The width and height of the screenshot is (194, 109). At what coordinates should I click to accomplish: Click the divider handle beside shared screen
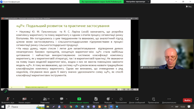[x=139, y=54]
